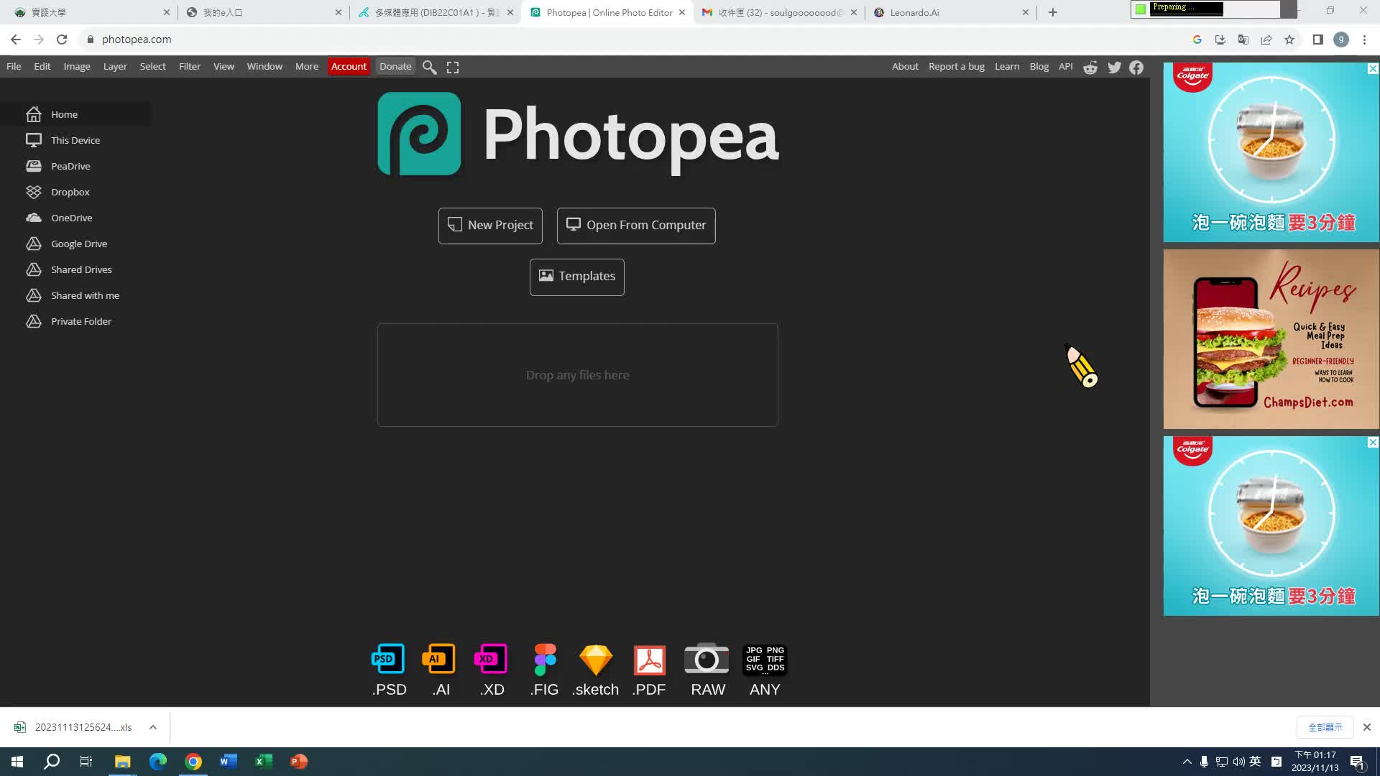
Task: Open PowerPoint from the taskbar
Action: pos(299,762)
